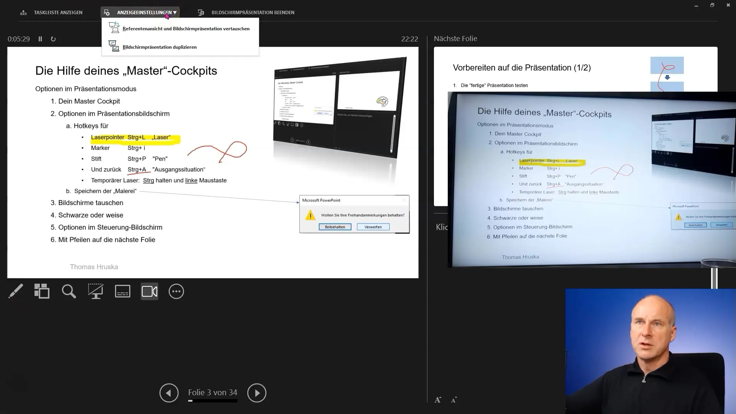Click the end slide show icon

(x=201, y=13)
